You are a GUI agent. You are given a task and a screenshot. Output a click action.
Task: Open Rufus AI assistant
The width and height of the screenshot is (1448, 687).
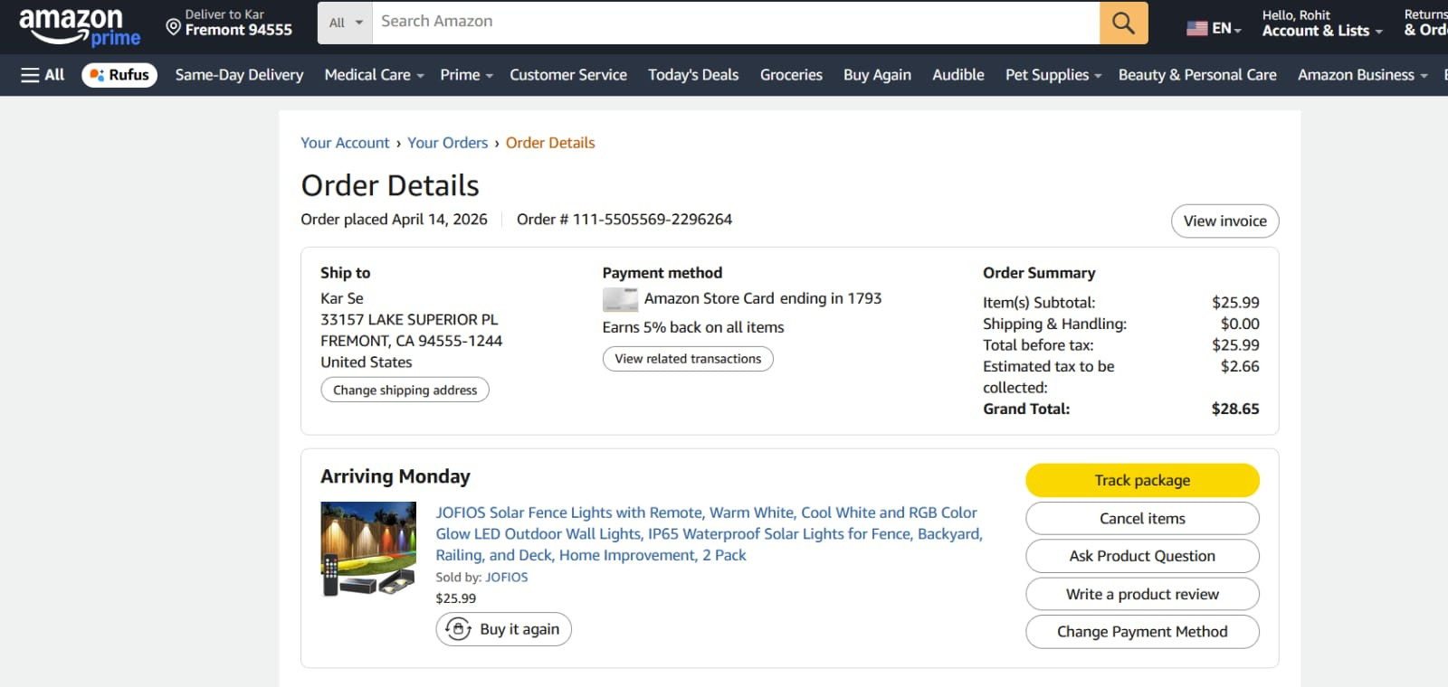pos(119,75)
